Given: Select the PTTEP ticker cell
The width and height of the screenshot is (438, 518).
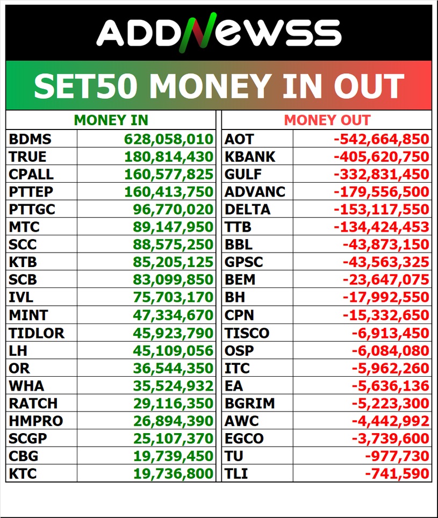Looking at the screenshot, I should click(31, 192).
